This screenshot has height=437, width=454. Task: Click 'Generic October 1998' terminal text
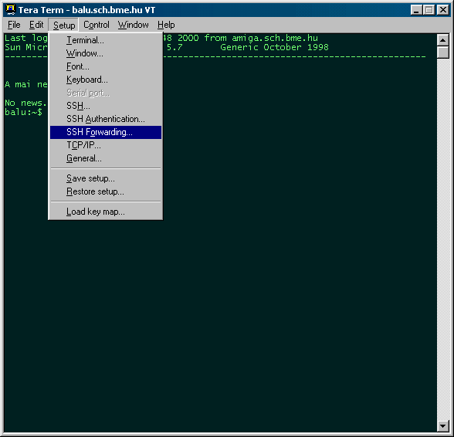[x=274, y=47]
